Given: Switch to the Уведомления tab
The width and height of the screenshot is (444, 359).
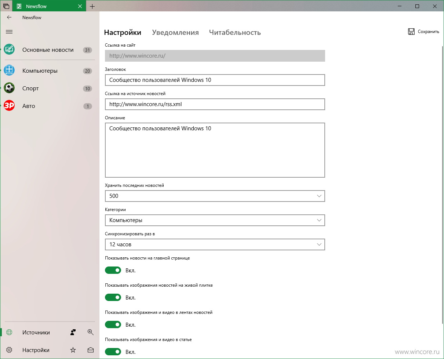Looking at the screenshot, I should pyautogui.click(x=175, y=32).
